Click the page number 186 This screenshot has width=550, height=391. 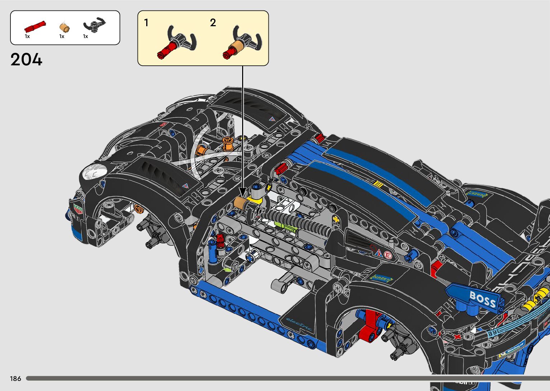[15, 378]
